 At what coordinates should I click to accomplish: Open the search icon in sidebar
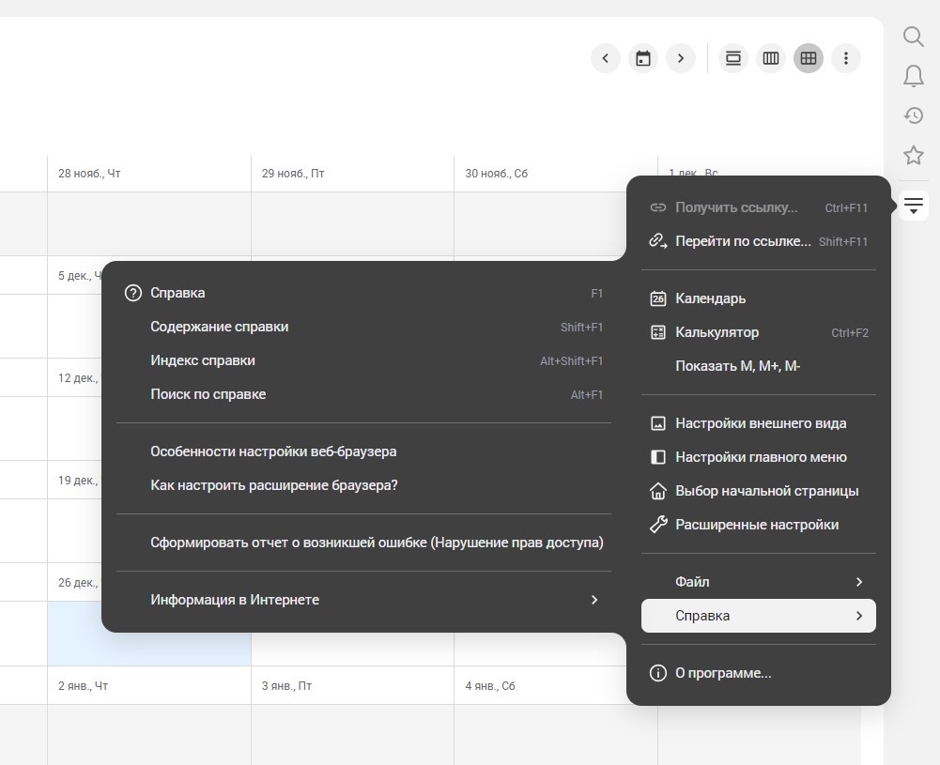(x=913, y=37)
